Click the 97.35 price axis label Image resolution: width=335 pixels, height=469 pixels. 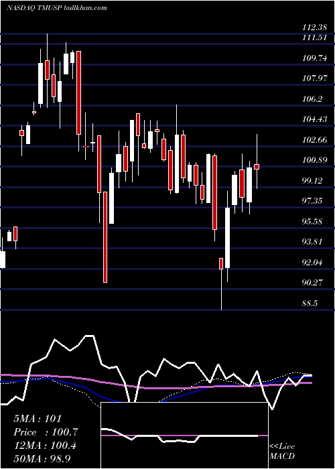[312, 201]
